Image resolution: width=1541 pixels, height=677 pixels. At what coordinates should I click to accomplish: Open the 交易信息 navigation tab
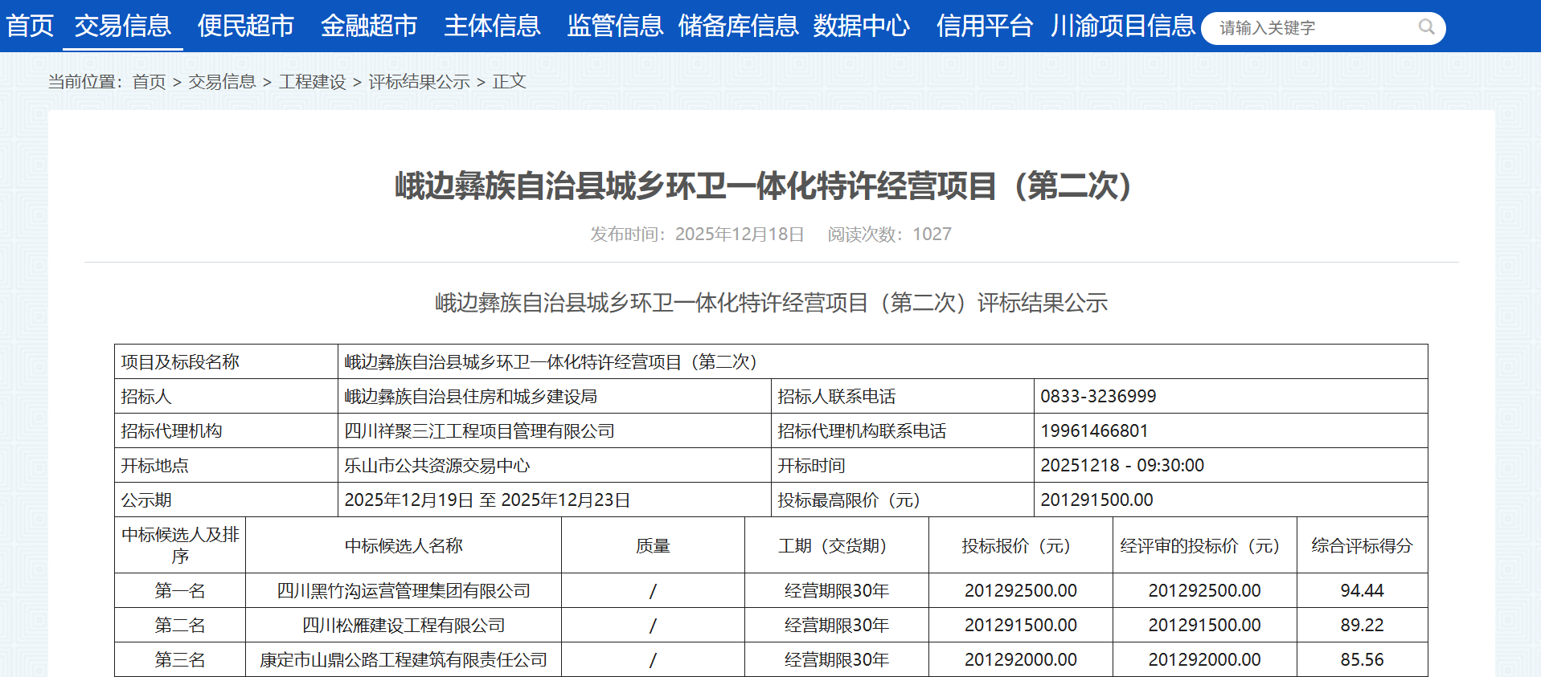pyautogui.click(x=123, y=26)
